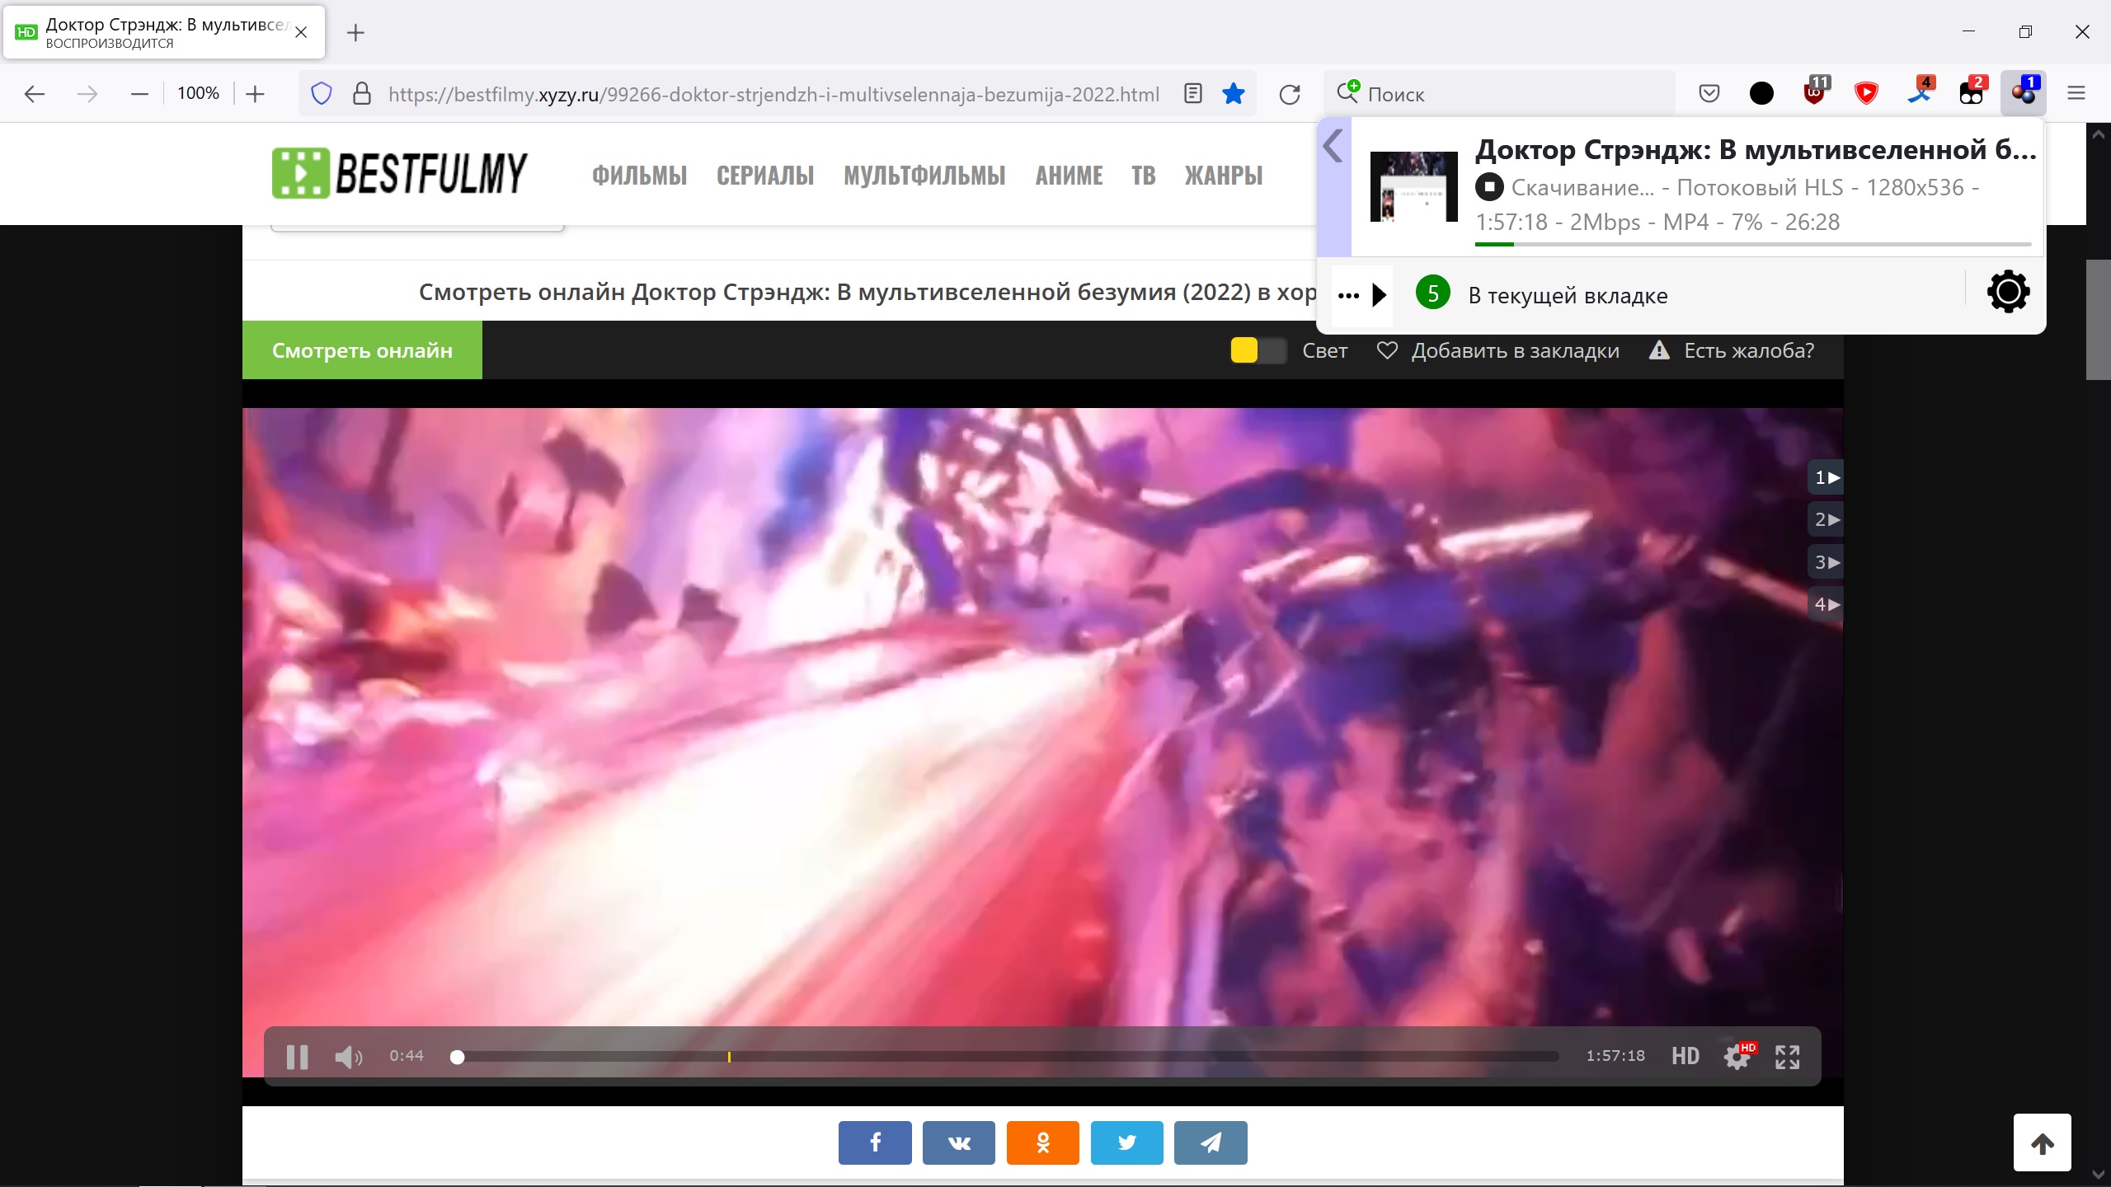Open the ЖАНРЫ navigation menu
2111x1187 pixels.
pyautogui.click(x=1223, y=176)
